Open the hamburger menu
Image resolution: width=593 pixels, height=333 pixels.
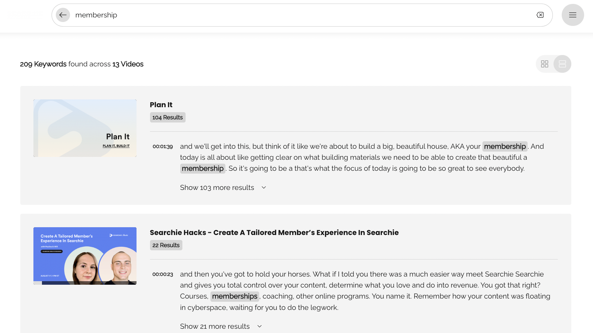[x=573, y=15]
